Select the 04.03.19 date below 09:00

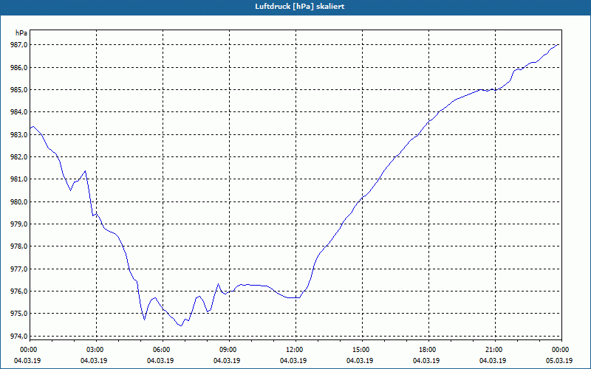227,361
